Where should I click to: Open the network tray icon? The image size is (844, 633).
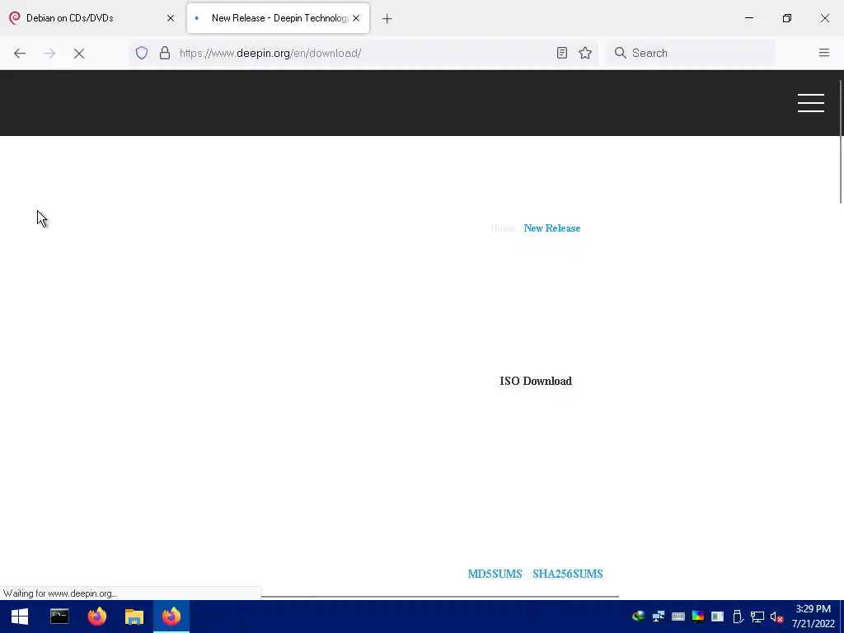point(757,617)
